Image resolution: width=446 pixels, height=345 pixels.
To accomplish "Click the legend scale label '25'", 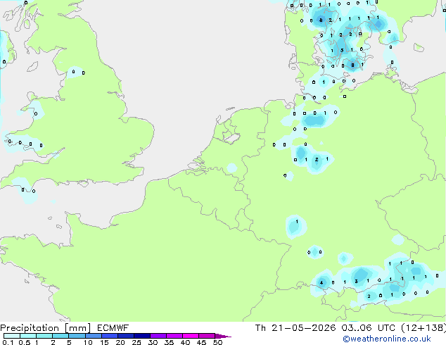I will tap(136, 342).
